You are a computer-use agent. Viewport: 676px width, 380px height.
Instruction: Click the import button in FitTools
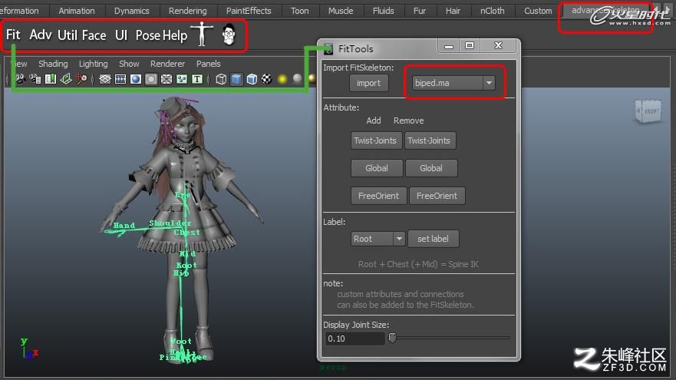click(368, 83)
